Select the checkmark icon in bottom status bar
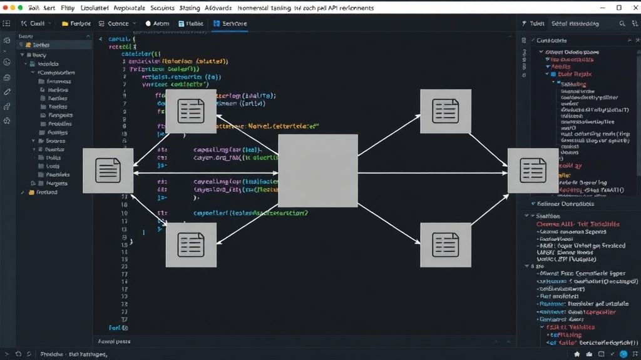The image size is (641, 360). 612,354
